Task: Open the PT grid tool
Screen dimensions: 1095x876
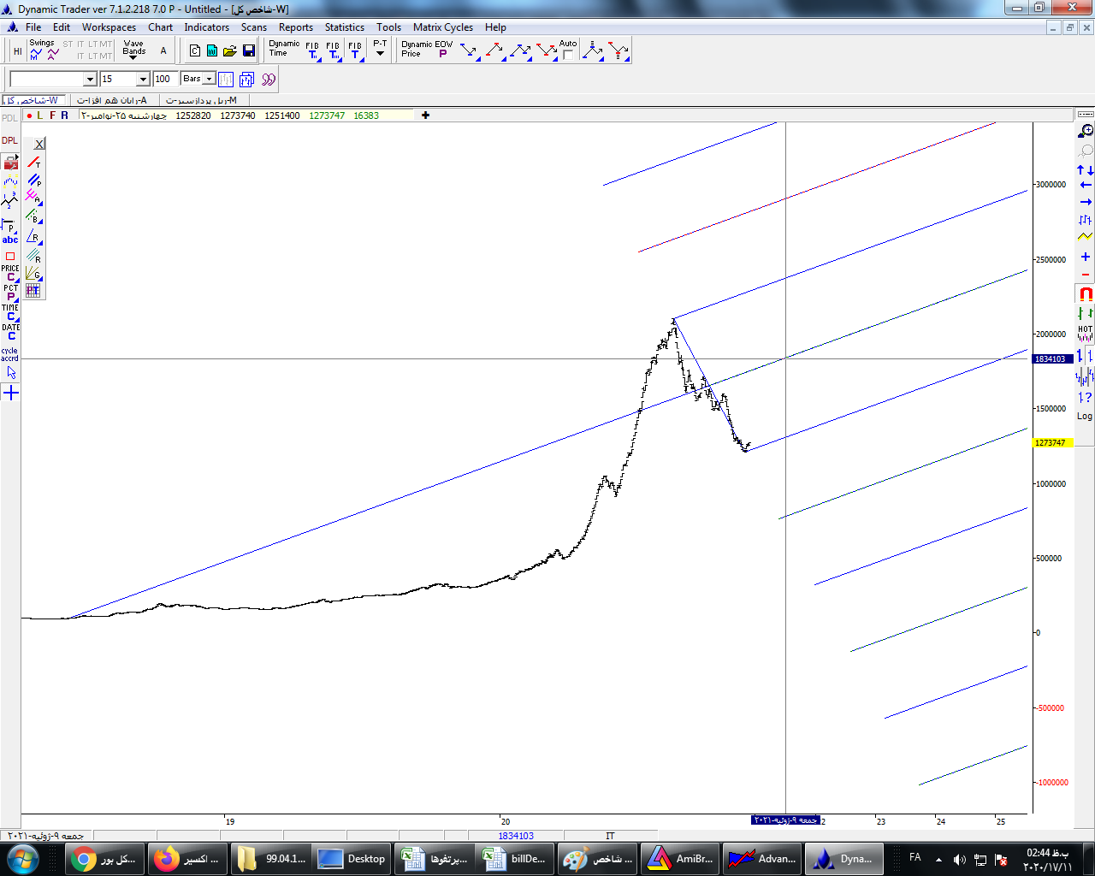Action: point(33,291)
